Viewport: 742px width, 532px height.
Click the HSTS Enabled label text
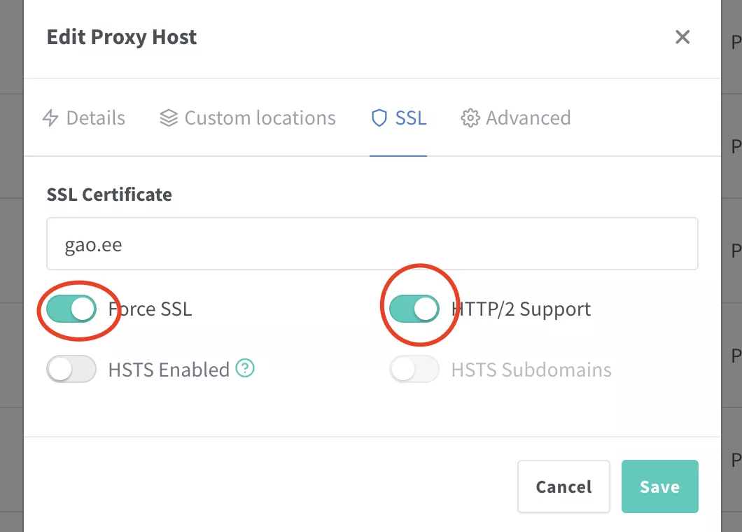(169, 370)
